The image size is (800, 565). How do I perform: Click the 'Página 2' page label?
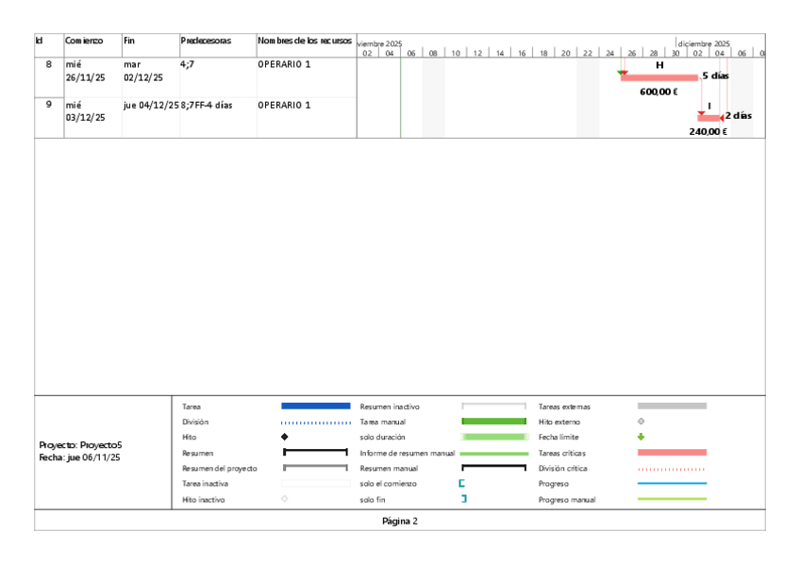[x=399, y=522]
